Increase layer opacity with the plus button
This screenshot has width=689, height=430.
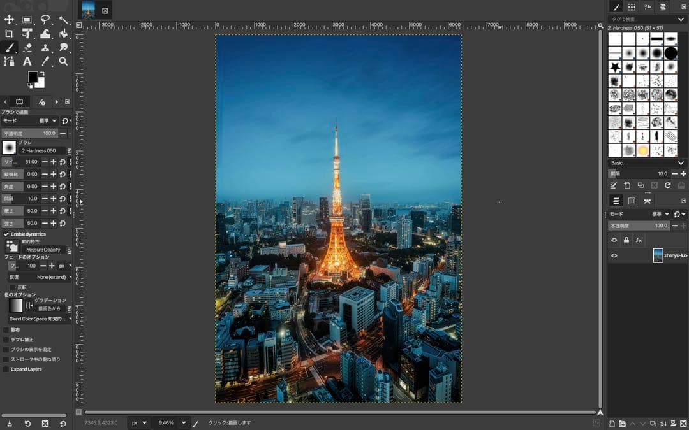pos(683,226)
